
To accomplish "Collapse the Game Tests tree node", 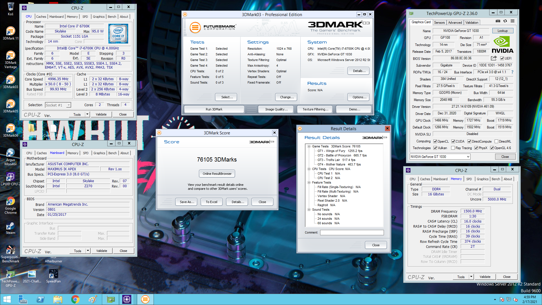I will pyautogui.click(x=309, y=146).
